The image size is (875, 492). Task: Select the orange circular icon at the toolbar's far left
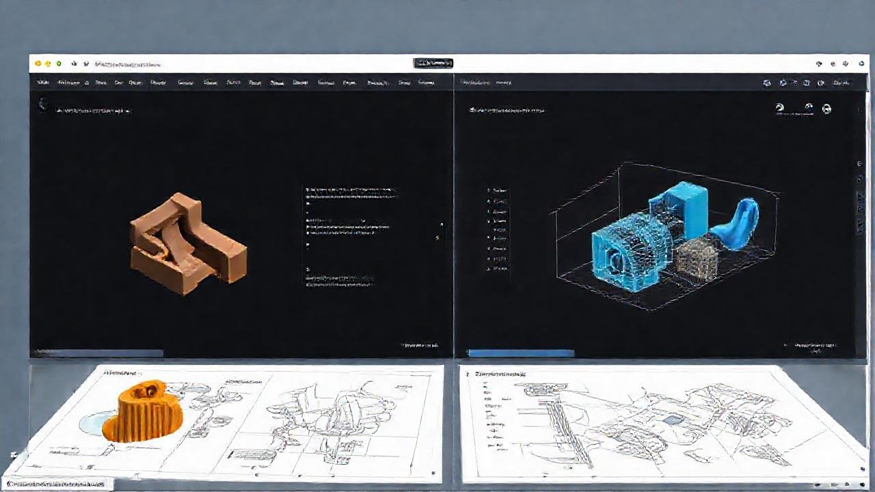[x=38, y=63]
